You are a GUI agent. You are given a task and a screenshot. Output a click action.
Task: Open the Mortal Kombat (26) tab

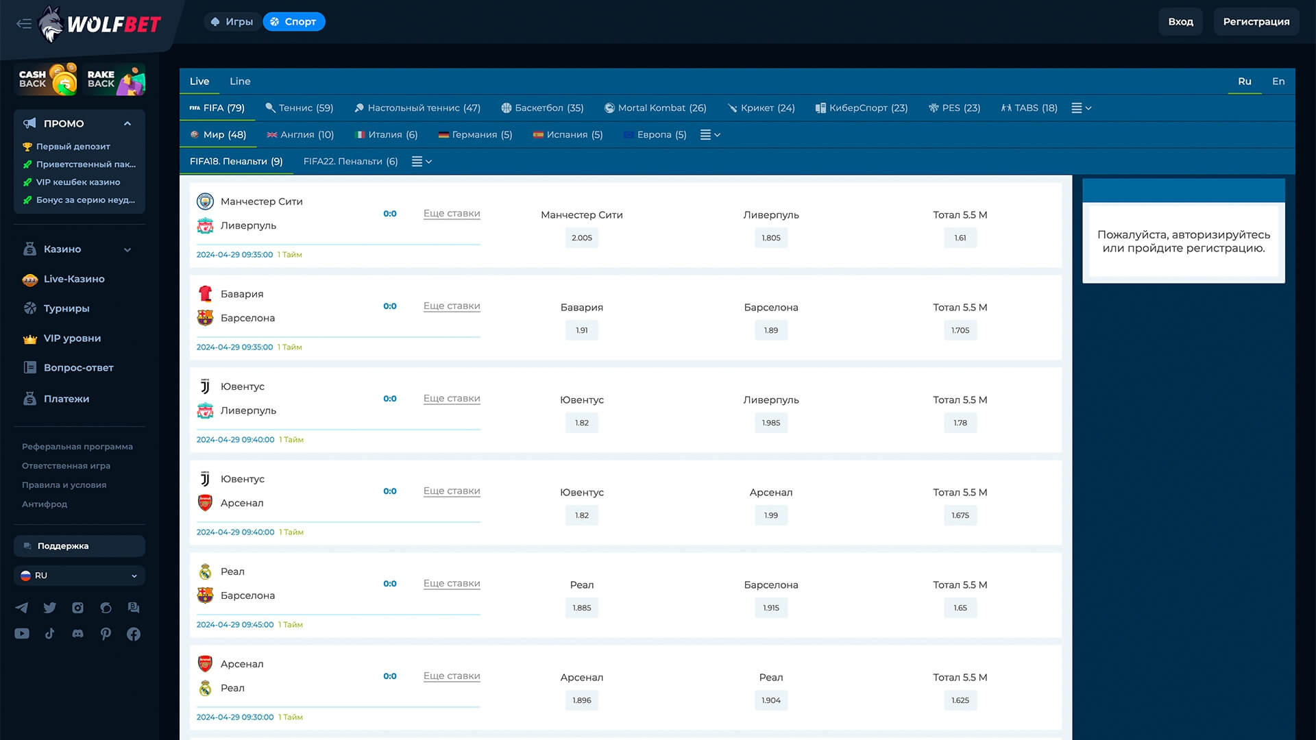(655, 108)
